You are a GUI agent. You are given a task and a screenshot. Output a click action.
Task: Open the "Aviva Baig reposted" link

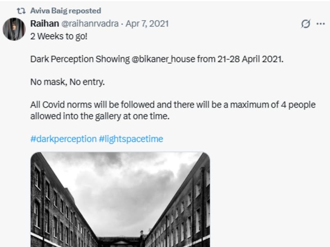pyautogui.click(x=65, y=11)
